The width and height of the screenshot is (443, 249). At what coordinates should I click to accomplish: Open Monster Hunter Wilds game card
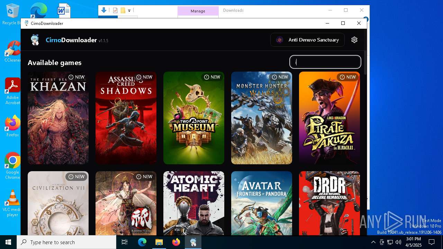262,118
